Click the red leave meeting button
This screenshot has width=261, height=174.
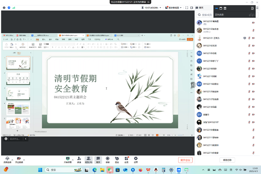pyautogui.click(x=185, y=160)
